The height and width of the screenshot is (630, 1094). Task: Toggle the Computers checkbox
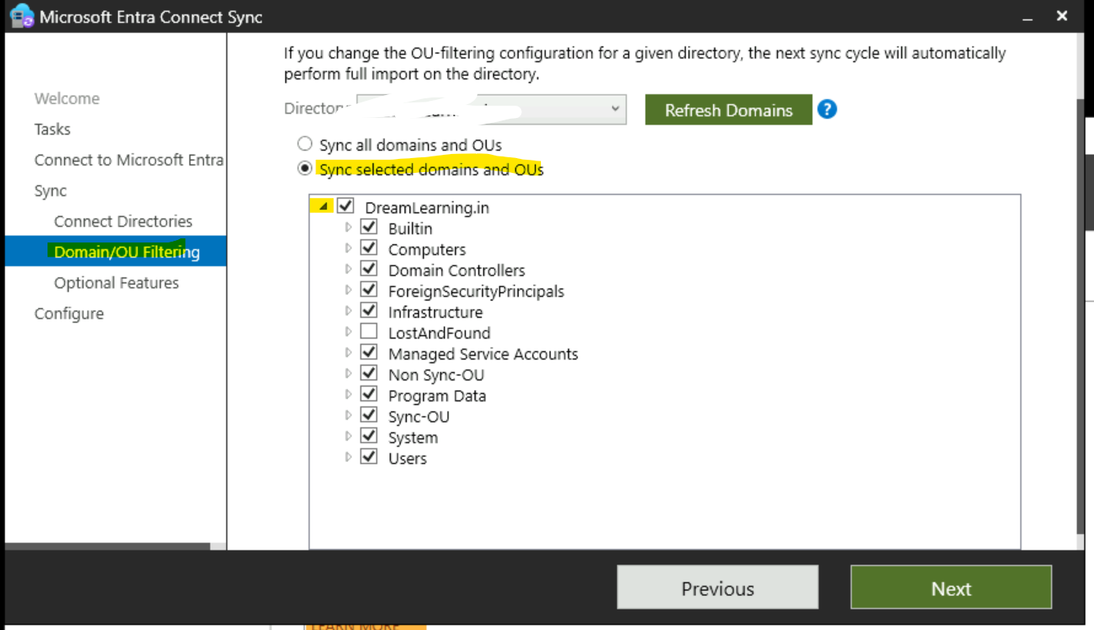click(369, 248)
